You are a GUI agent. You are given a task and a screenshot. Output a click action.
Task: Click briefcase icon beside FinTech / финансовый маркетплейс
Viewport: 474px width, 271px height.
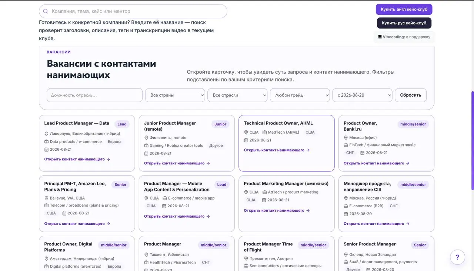click(346, 145)
